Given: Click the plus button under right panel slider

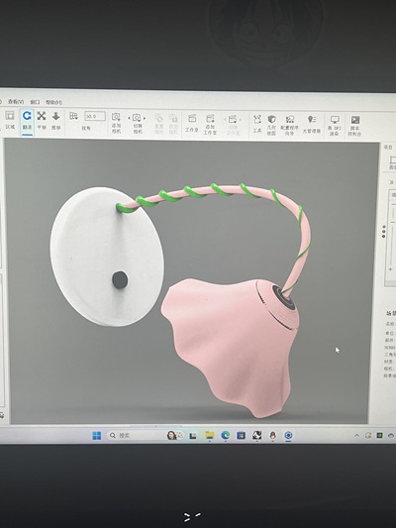Looking at the screenshot, I should tap(390, 269).
